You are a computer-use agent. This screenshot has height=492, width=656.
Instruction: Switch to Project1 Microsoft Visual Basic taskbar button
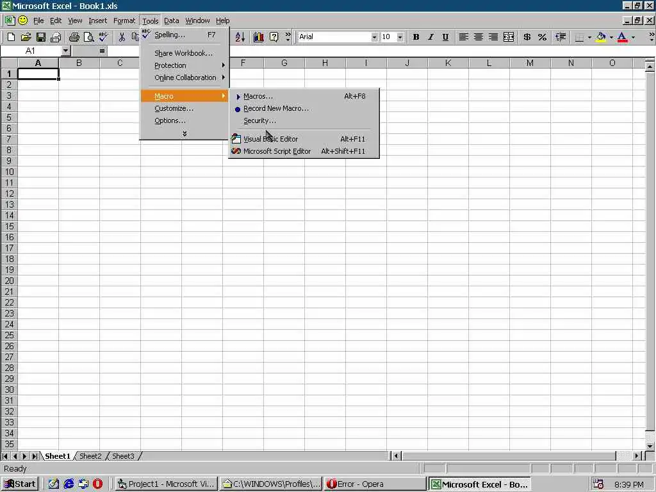click(166, 484)
